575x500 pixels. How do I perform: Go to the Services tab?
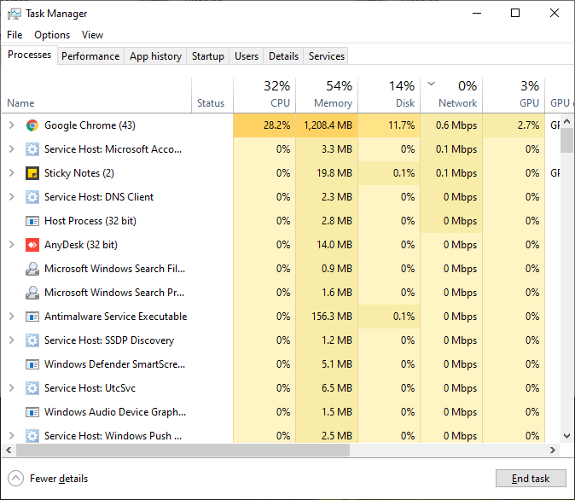[327, 56]
